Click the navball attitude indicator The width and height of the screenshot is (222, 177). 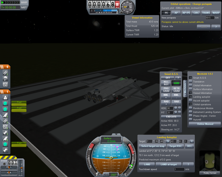(x=111, y=157)
